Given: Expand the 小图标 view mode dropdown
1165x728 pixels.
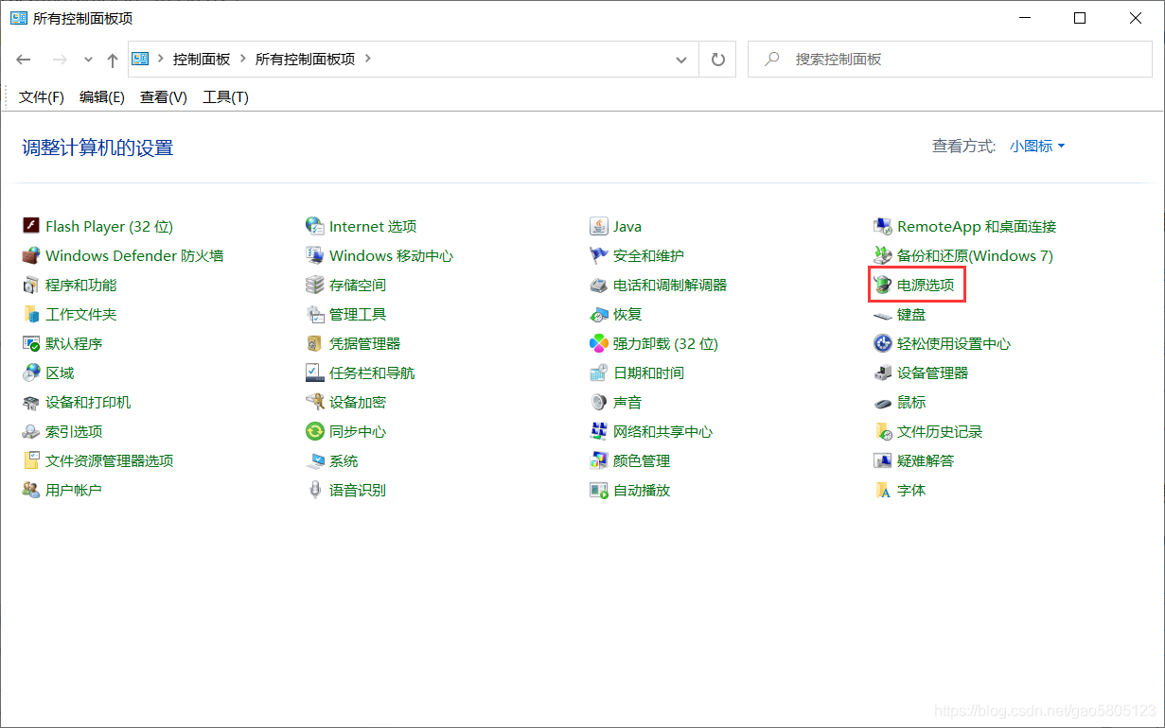Looking at the screenshot, I should [1037, 146].
